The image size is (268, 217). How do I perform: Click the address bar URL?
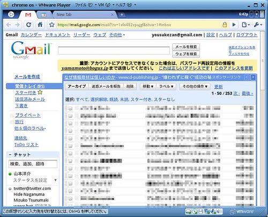(114, 25)
